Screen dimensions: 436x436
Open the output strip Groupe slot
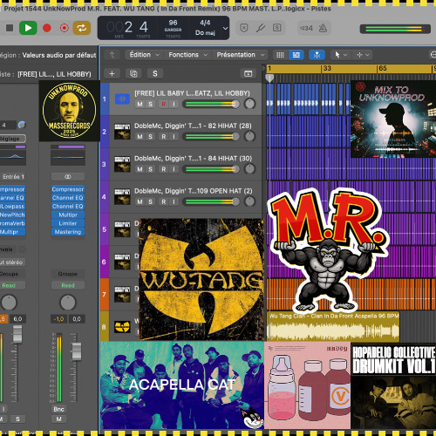point(68,274)
